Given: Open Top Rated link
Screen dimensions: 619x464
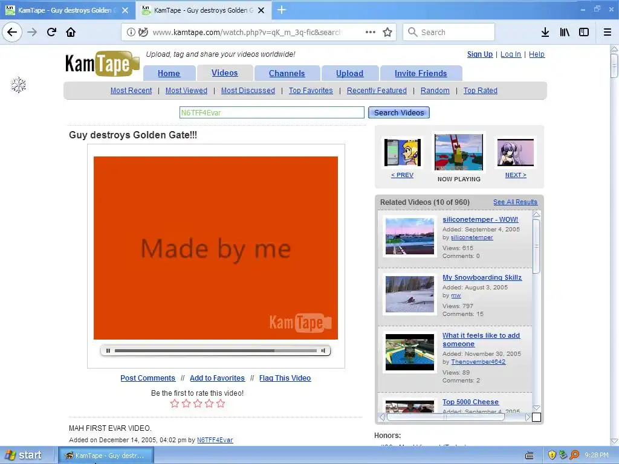Looking at the screenshot, I should (x=481, y=91).
